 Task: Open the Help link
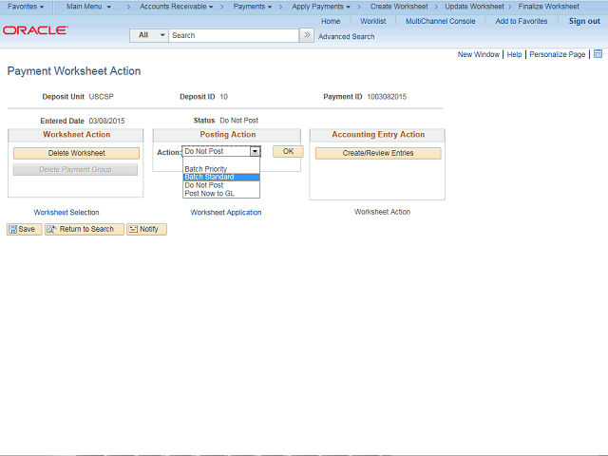coord(514,54)
